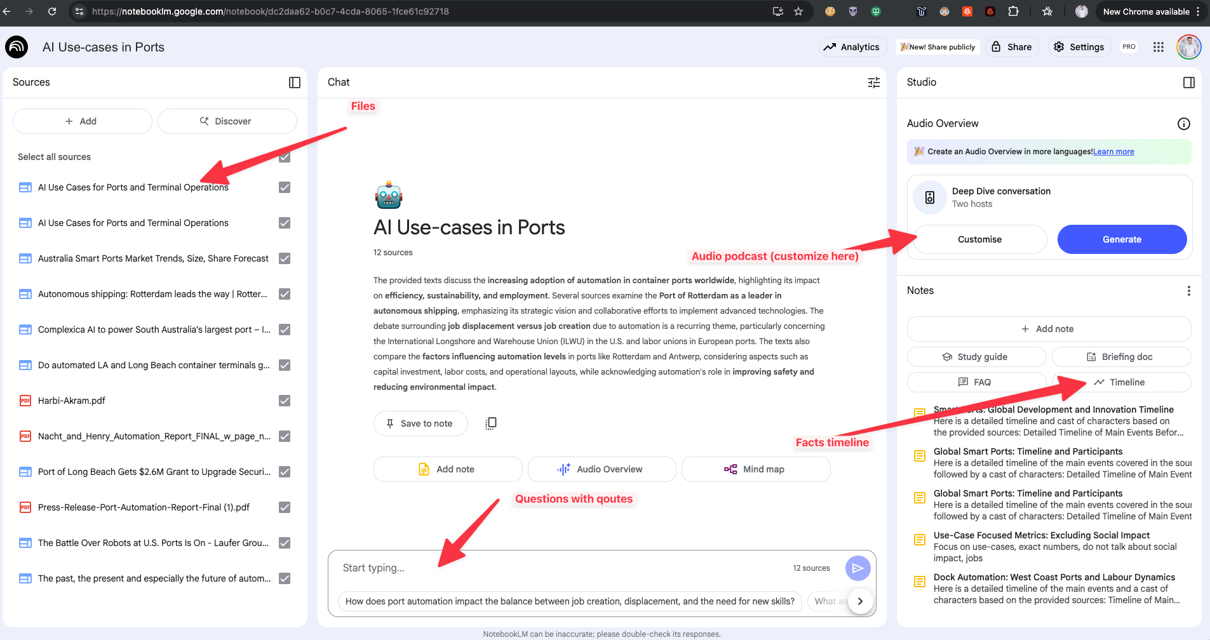Screen dimensions: 1210x640
Task: Submit message with send arrow button
Action: [x=857, y=568]
